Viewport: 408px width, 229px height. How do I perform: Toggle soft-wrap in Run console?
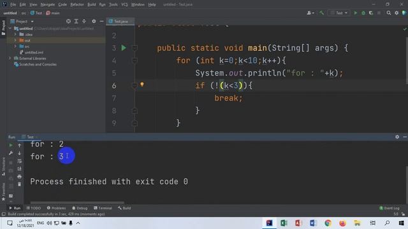tap(20, 161)
